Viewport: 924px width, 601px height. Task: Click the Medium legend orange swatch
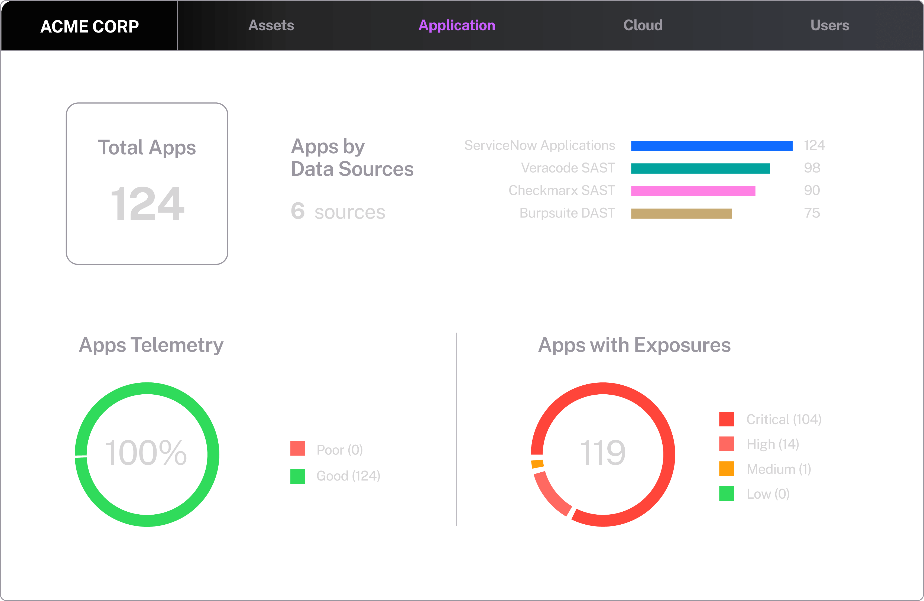click(727, 469)
